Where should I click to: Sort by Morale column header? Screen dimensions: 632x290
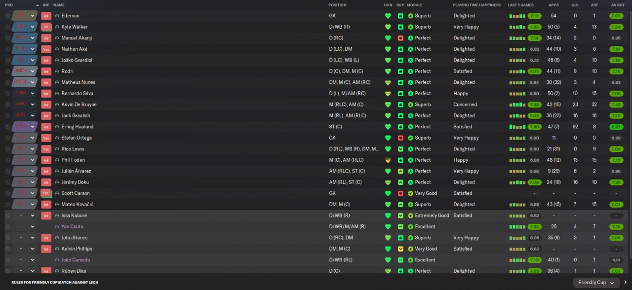[x=414, y=5]
